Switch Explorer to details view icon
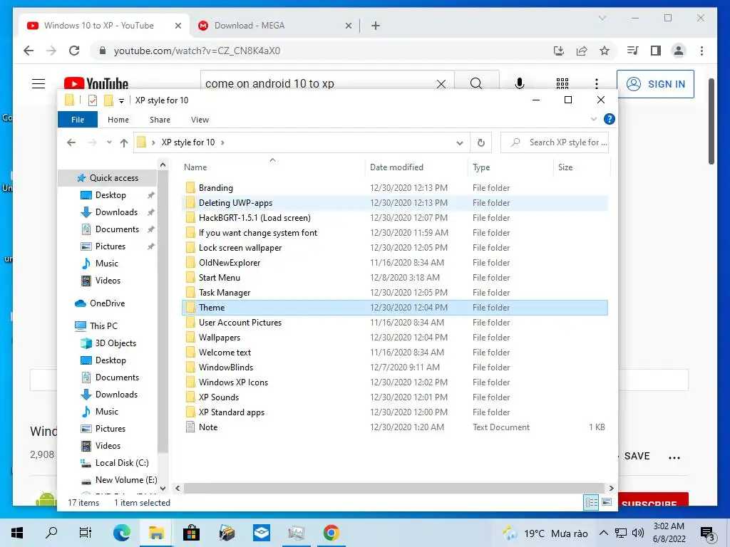The image size is (730, 547). coord(591,502)
